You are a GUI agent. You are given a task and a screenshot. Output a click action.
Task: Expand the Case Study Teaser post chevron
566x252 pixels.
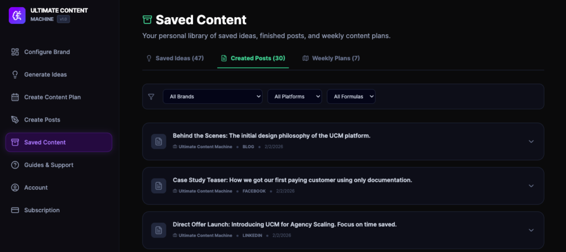pyautogui.click(x=531, y=186)
